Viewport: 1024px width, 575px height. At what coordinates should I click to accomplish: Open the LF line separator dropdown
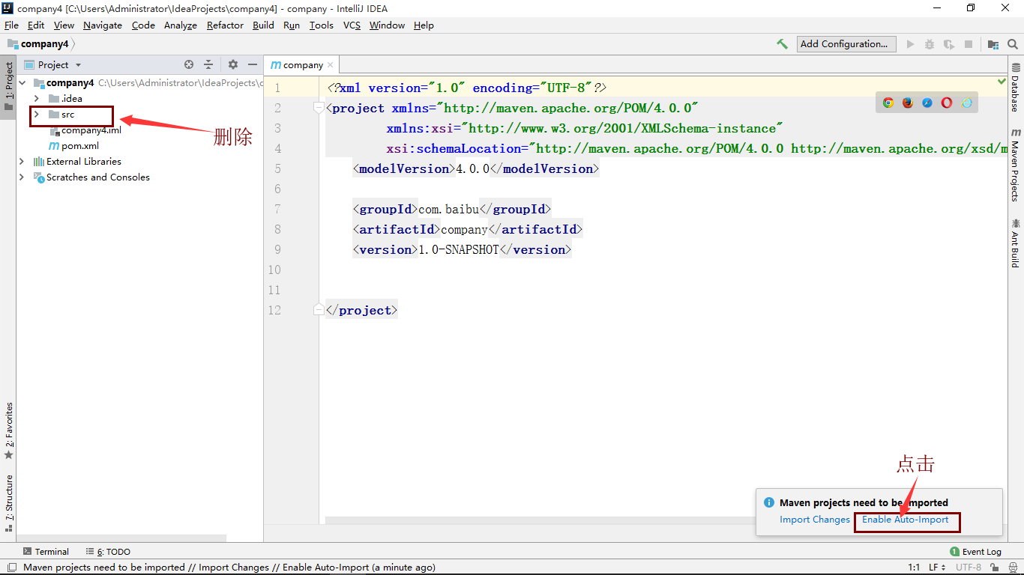pyautogui.click(x=937, y=568)
